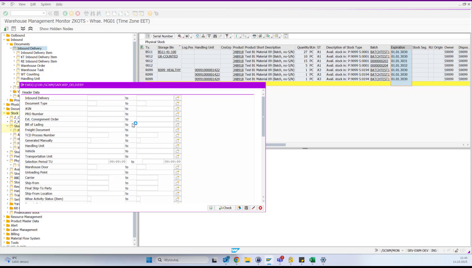The width and height of the screenshot is (472, 268).
Task: Click the Inbound Delivery input field
Action: point(105,98)
